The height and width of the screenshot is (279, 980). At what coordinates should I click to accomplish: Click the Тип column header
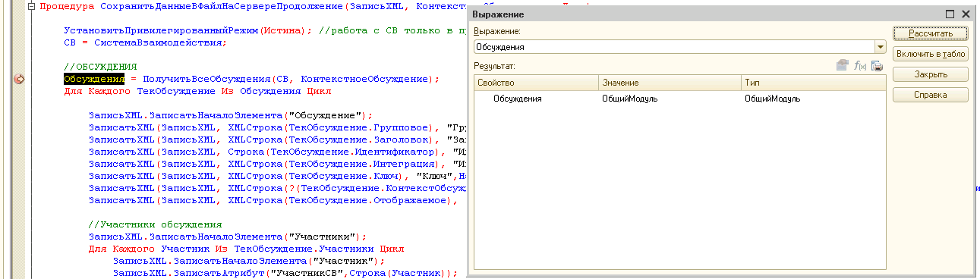click(x=812, y=82)
